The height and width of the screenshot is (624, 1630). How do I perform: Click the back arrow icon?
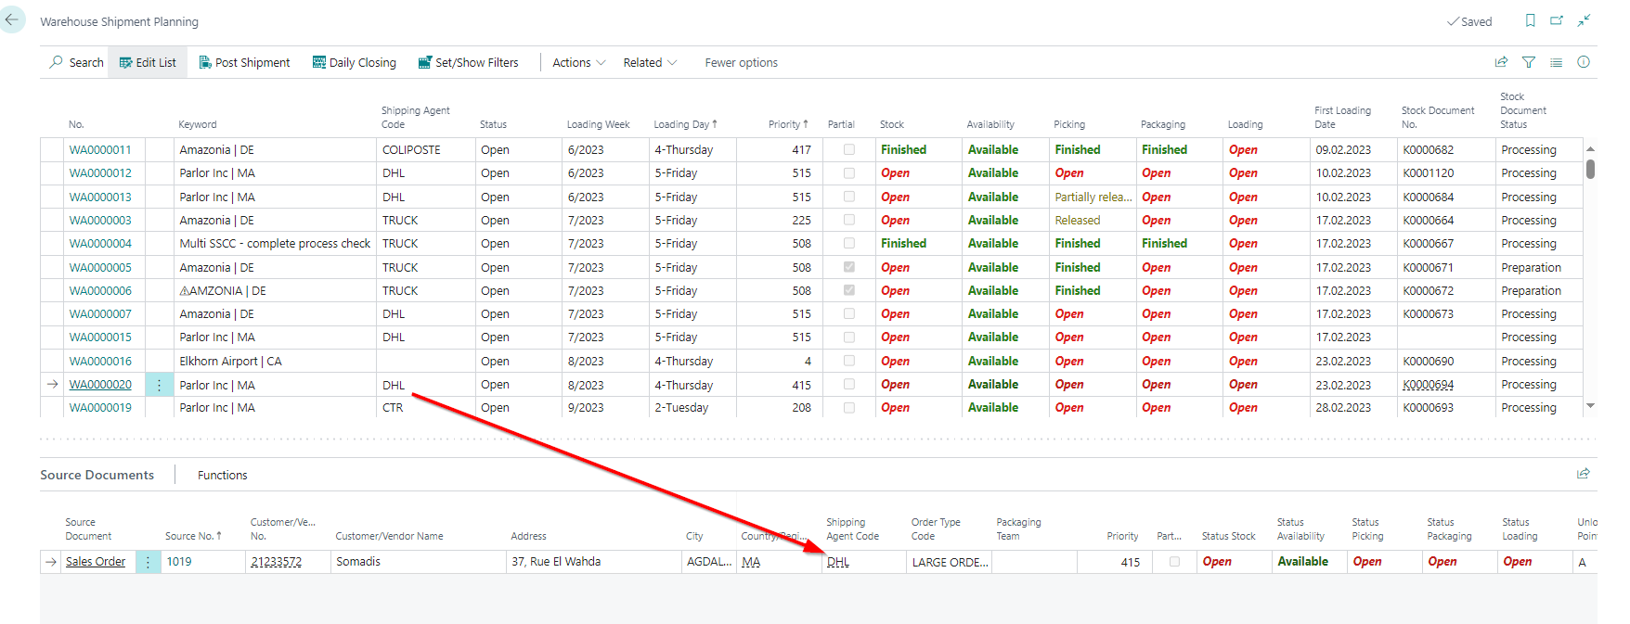coord(12,19)
